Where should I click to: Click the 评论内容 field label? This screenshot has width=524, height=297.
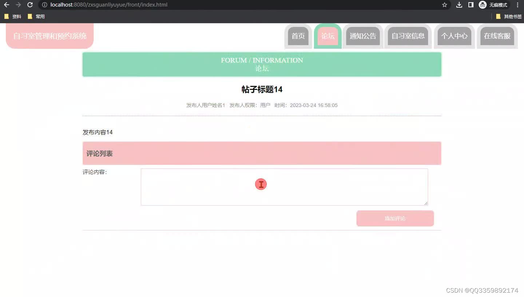tap(95, 172)
